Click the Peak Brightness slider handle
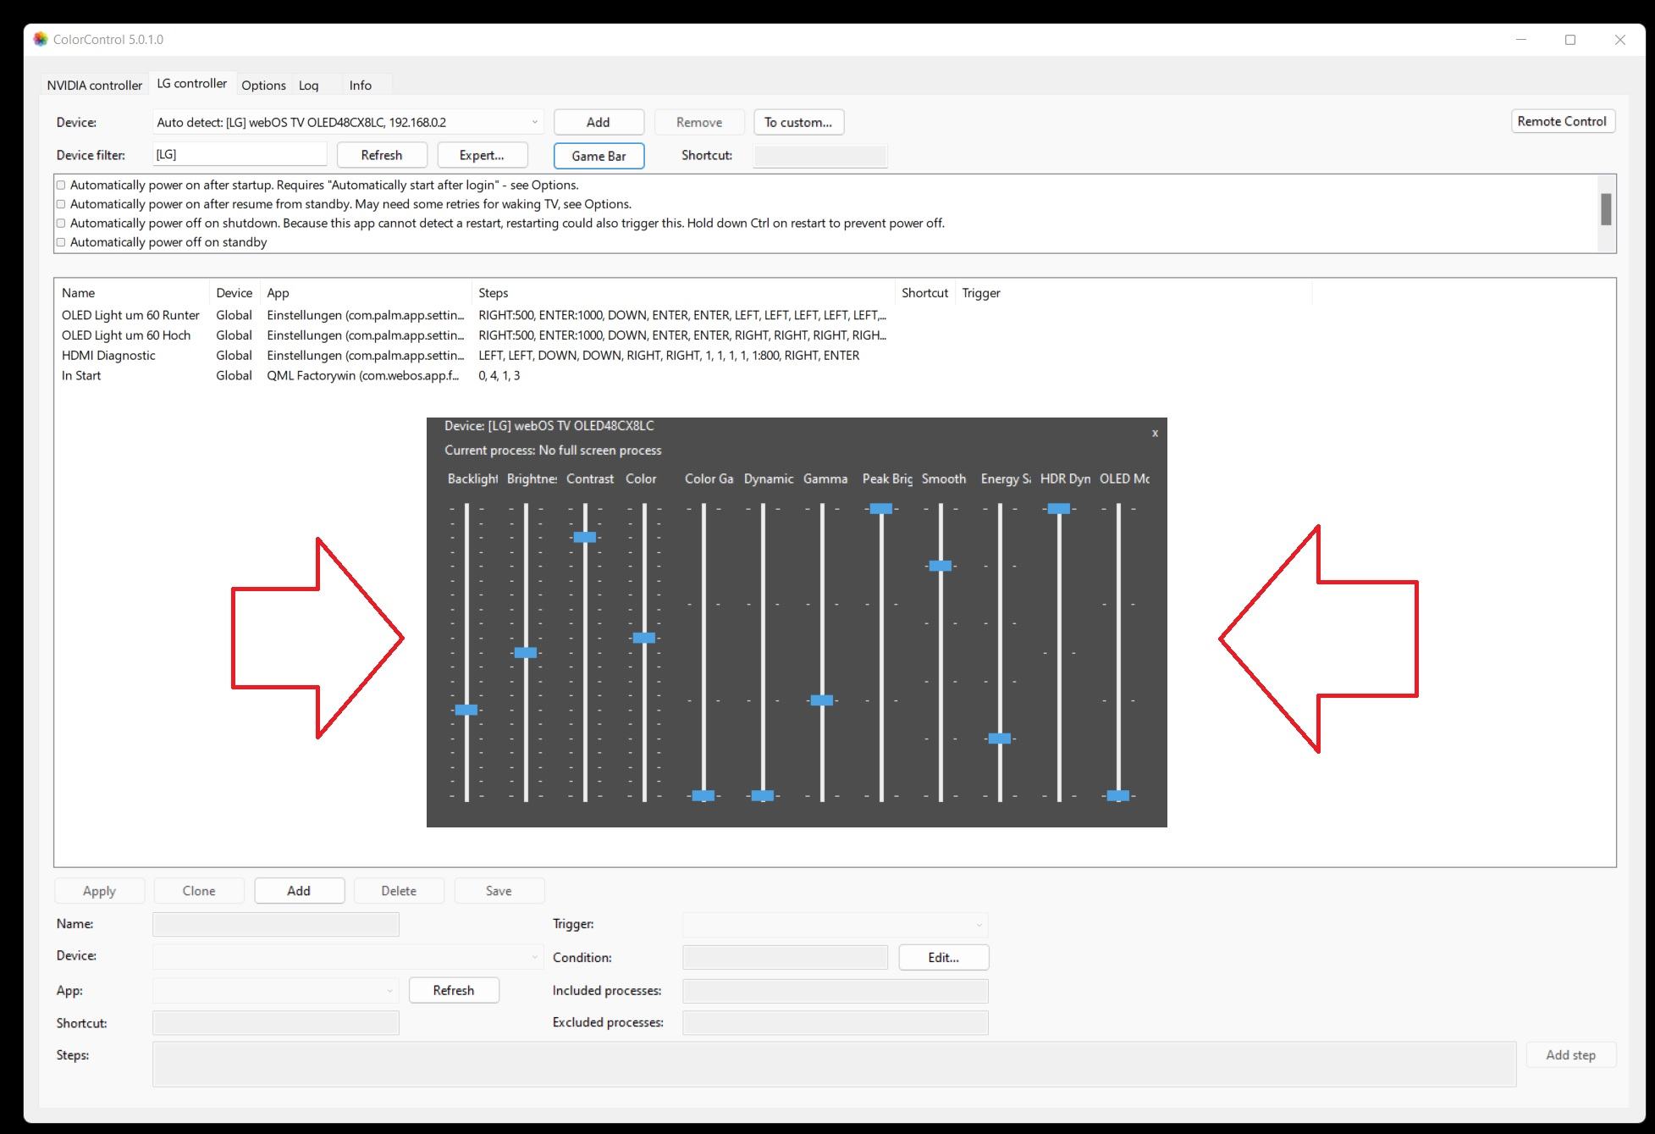 (x=881, y=508)
